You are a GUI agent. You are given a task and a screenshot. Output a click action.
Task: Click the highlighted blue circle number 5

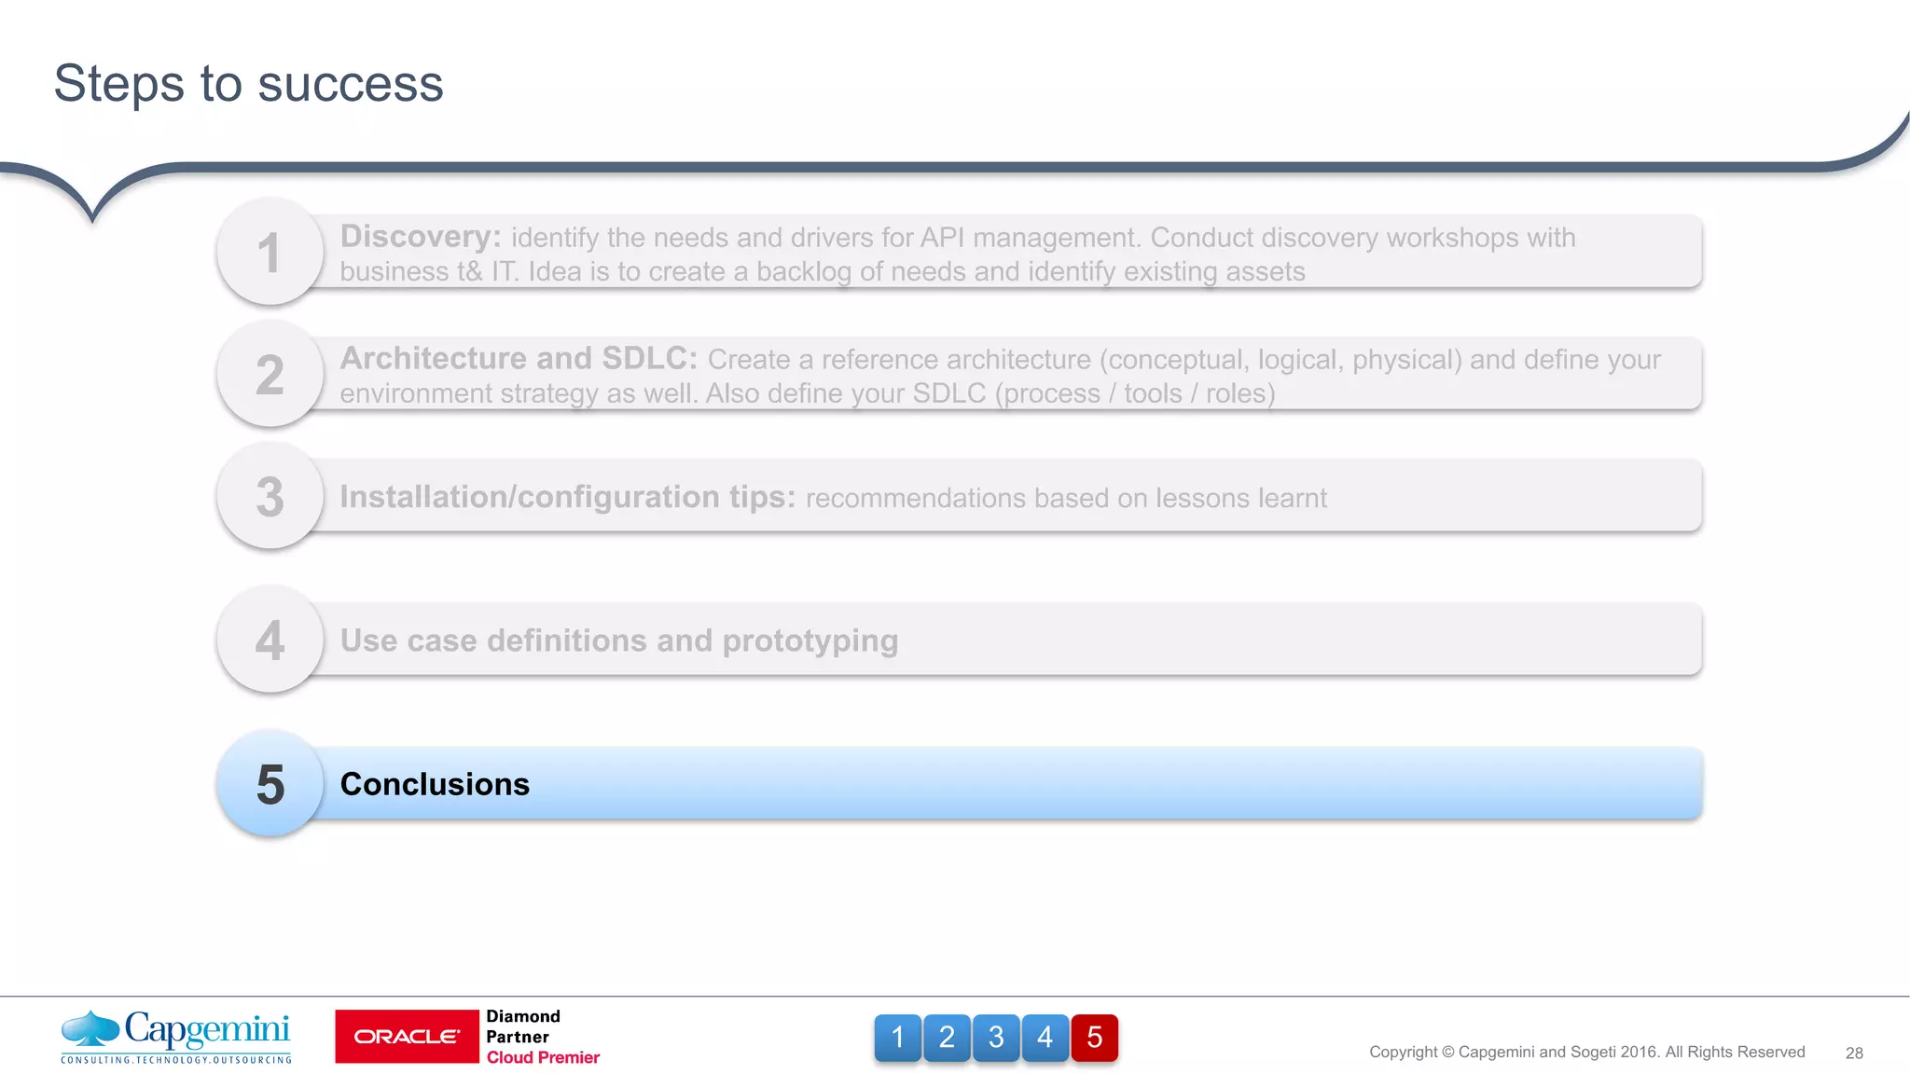[270, 784]
